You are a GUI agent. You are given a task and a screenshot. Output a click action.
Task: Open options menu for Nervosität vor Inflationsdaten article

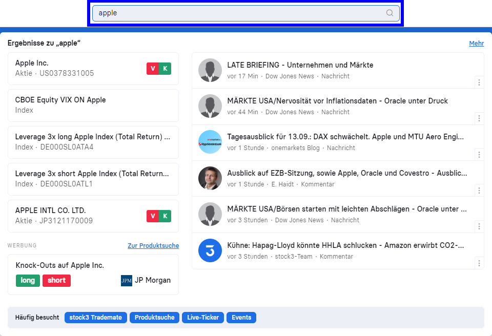(x=479, y=118)
